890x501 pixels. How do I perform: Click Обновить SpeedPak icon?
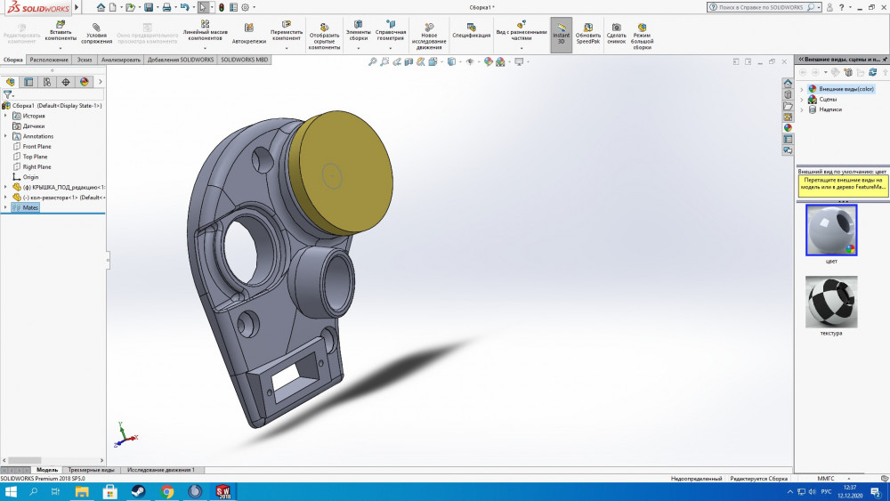click(x=588, y=33)
